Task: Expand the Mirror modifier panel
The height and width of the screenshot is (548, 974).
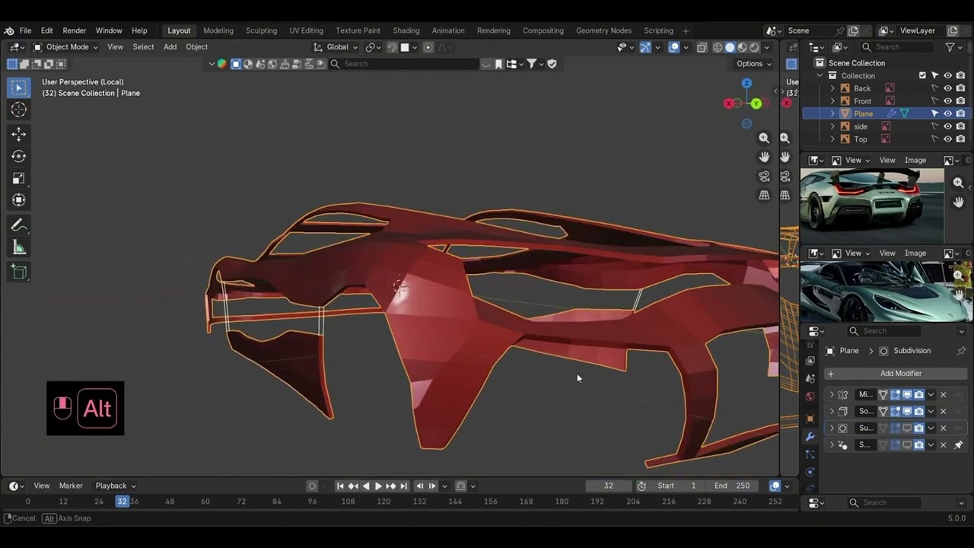Action: click(832, 394)
